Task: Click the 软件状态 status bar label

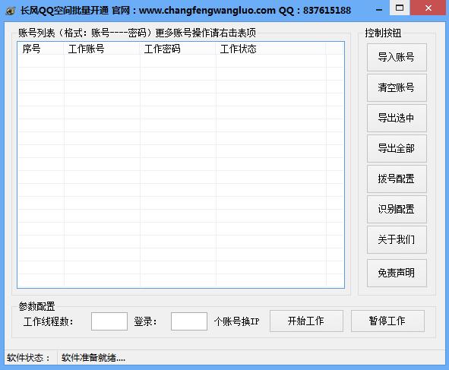Action: (x=28, y=358)
